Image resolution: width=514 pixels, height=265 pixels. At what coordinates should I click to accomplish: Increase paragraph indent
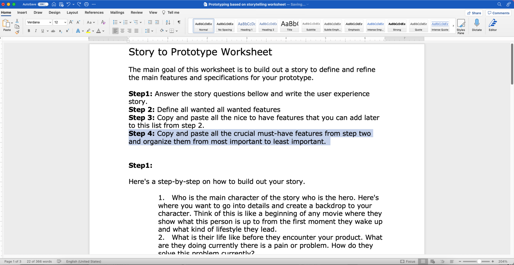coord(157,22)
